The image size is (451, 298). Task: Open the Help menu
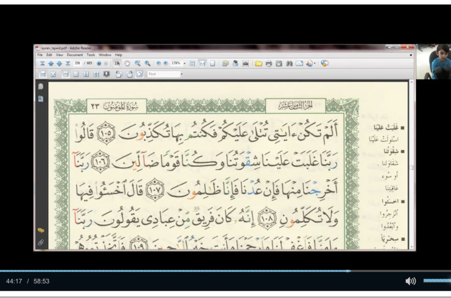click(119, 55)
